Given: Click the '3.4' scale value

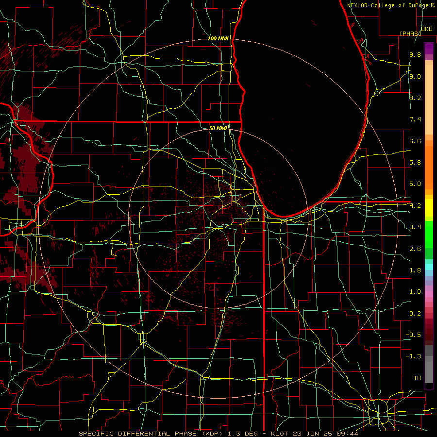Looking at the screenshot, I should (x=415, y=227).
